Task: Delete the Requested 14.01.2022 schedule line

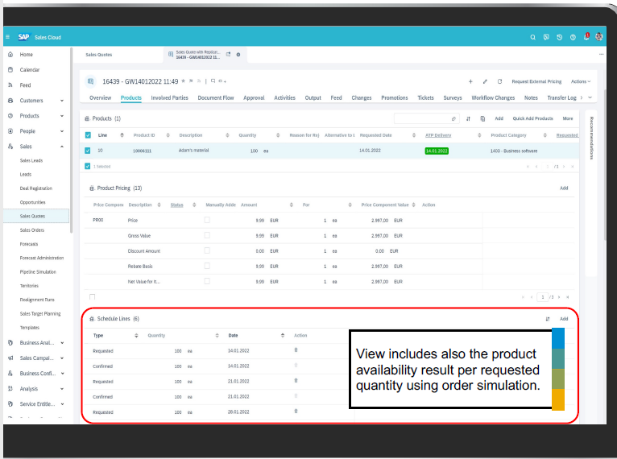Action: [x=296, y=350]
